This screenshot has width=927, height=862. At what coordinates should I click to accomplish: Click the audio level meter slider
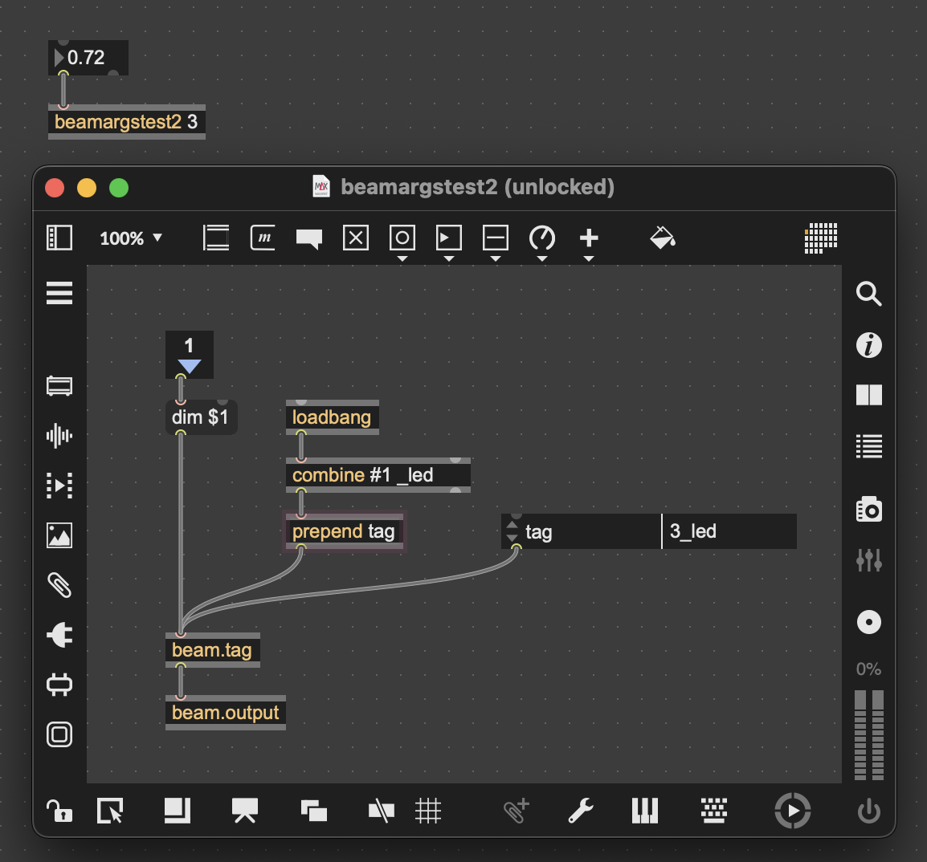pos(868,734)
